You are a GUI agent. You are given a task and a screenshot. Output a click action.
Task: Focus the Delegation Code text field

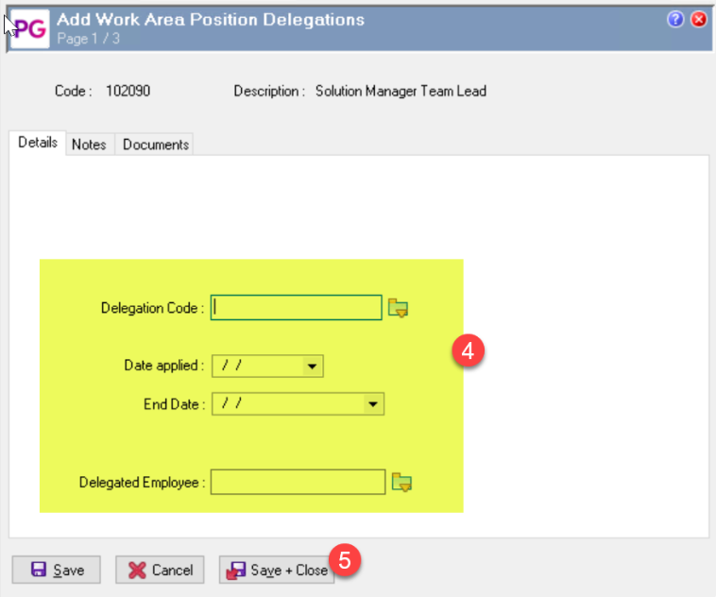(x=296, y=308)
